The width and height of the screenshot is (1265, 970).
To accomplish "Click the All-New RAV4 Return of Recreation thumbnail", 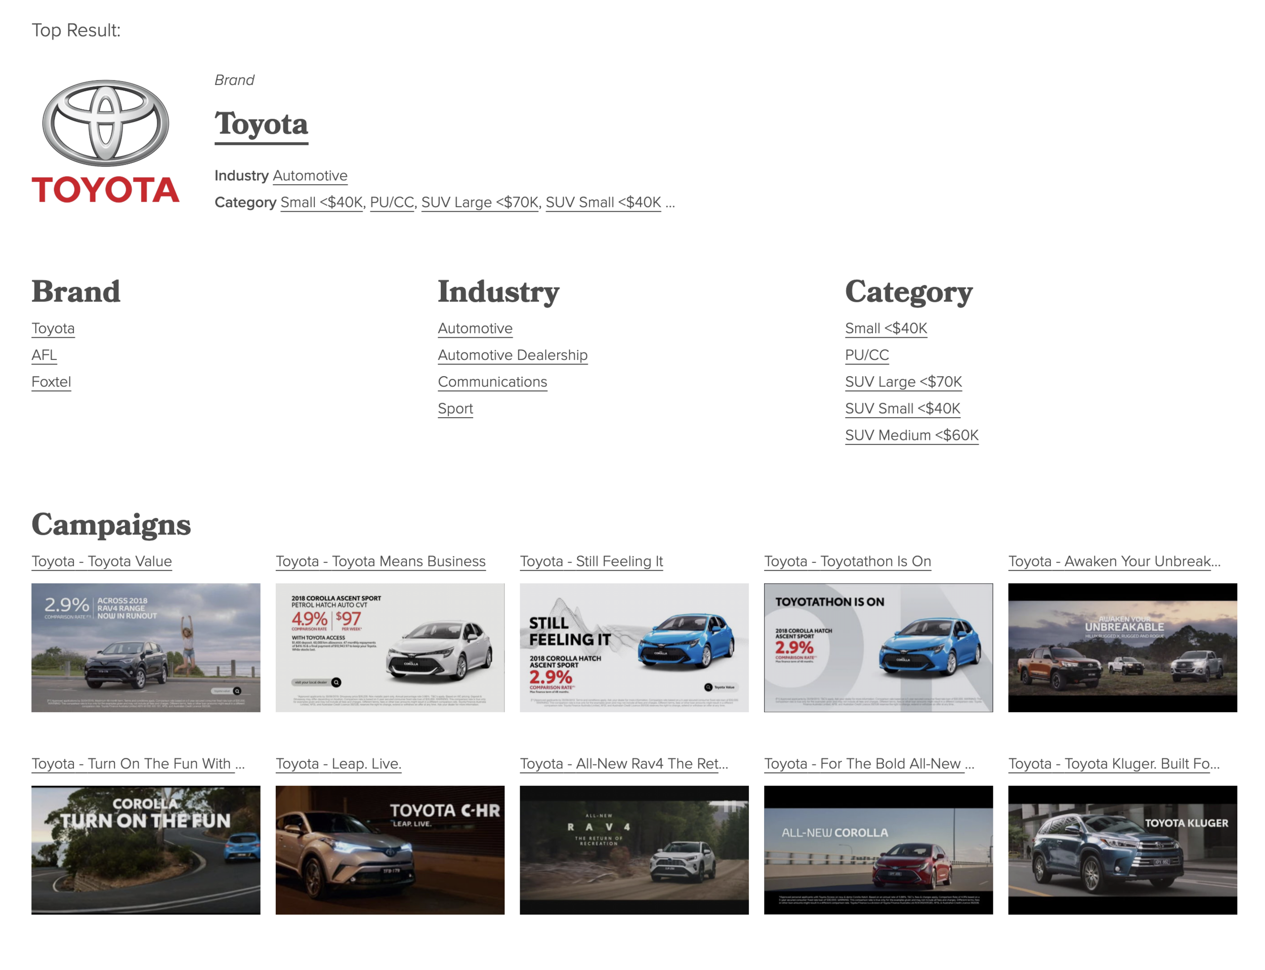I will [x=634, y=850].
